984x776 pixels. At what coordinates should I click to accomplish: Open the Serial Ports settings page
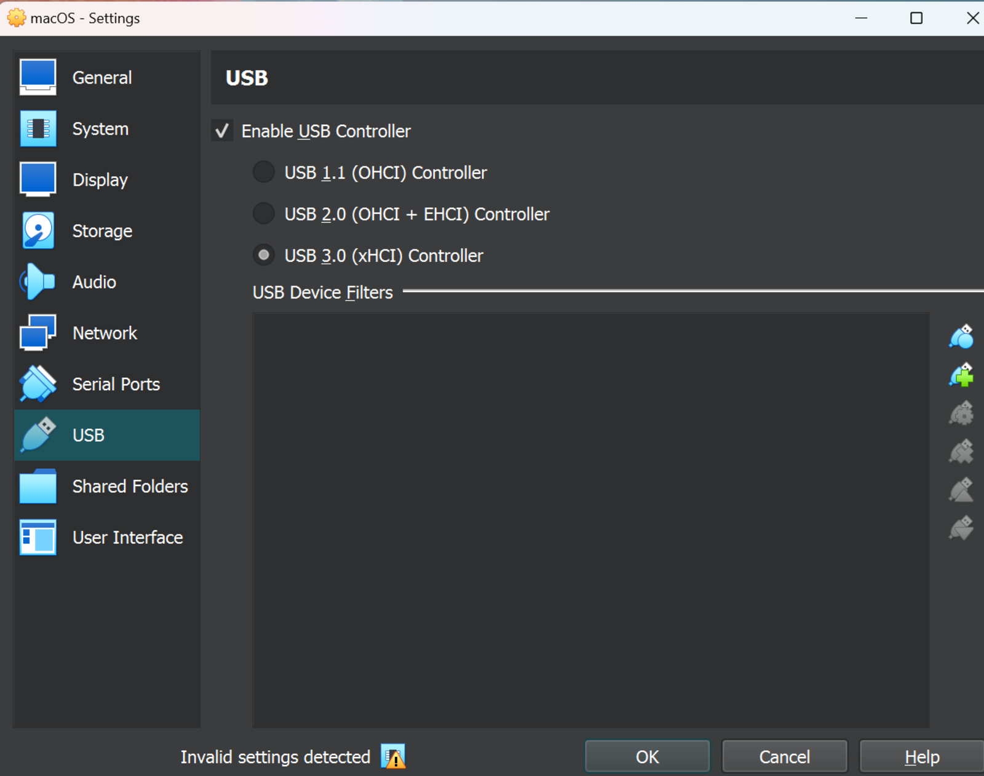(x=116, y=384)
